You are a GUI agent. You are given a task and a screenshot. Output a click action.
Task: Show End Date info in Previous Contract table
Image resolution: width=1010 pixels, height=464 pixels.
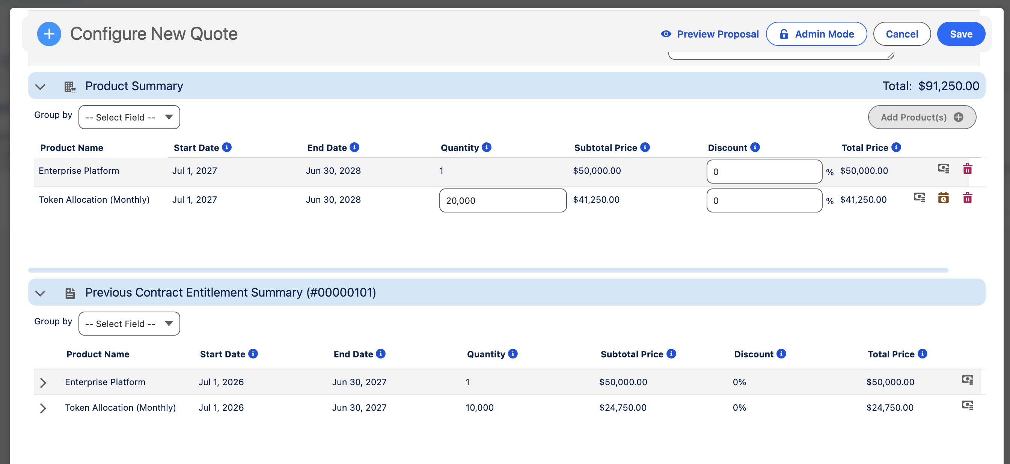pos(381,354)
